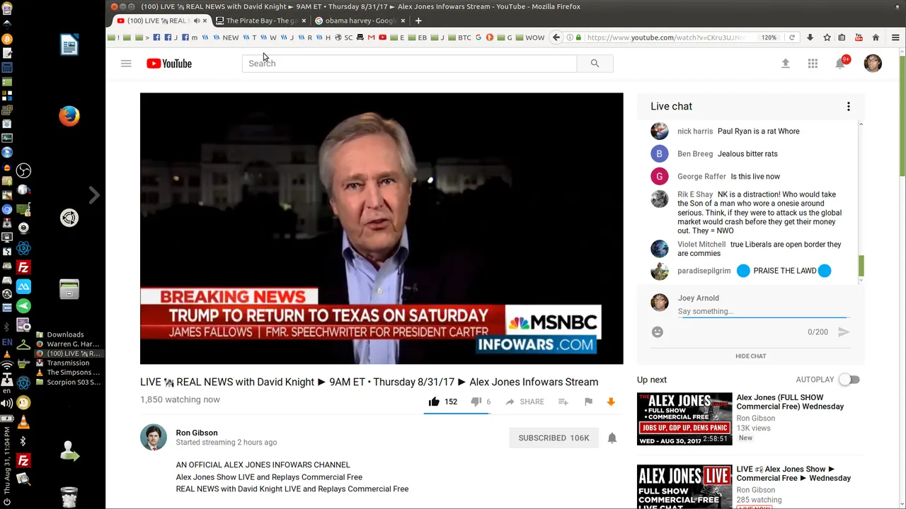Viewport: 906px width, 509px height.
Task: Go to the YouTube home logo
Action: [x=169, y=64]
